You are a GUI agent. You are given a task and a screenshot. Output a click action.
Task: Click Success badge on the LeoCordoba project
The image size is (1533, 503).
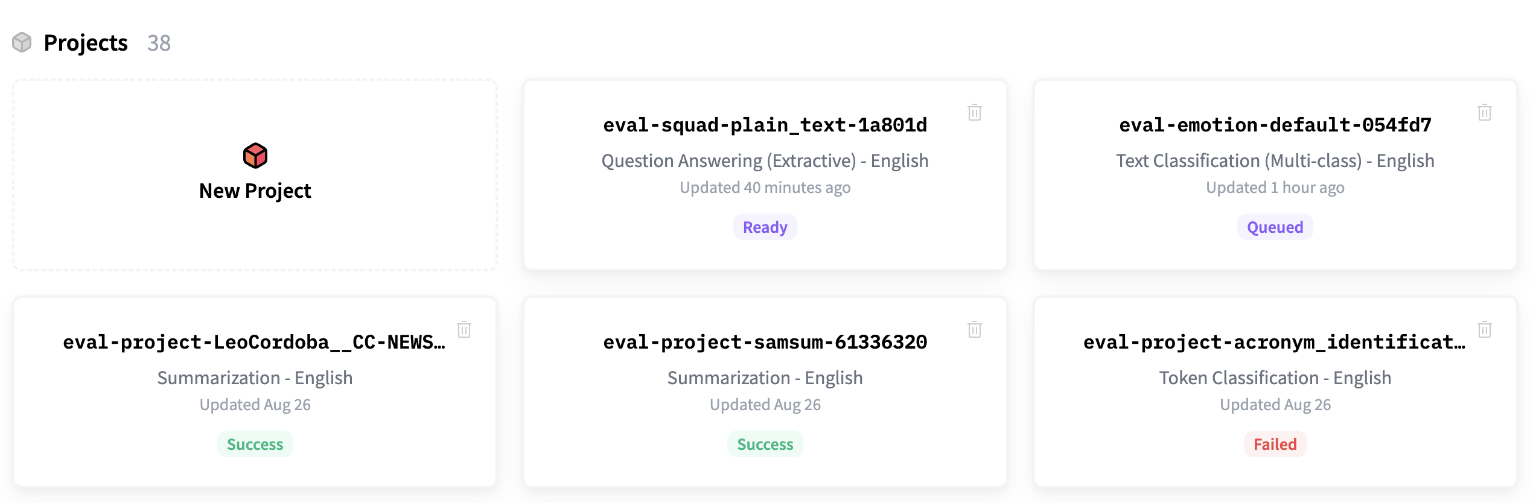pyautogui.click(x=255, y=444)
